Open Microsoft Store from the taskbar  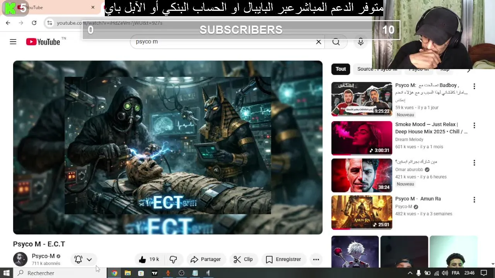click(x=141, y=273)
